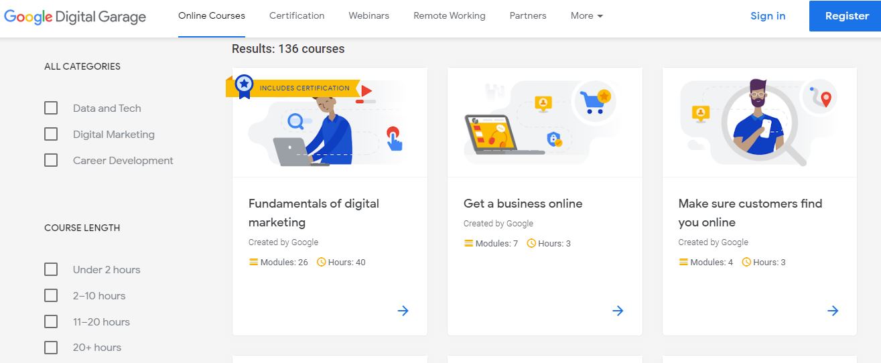
Task: Click arrow icon on Get a business online card
Action: click(618, 311)
